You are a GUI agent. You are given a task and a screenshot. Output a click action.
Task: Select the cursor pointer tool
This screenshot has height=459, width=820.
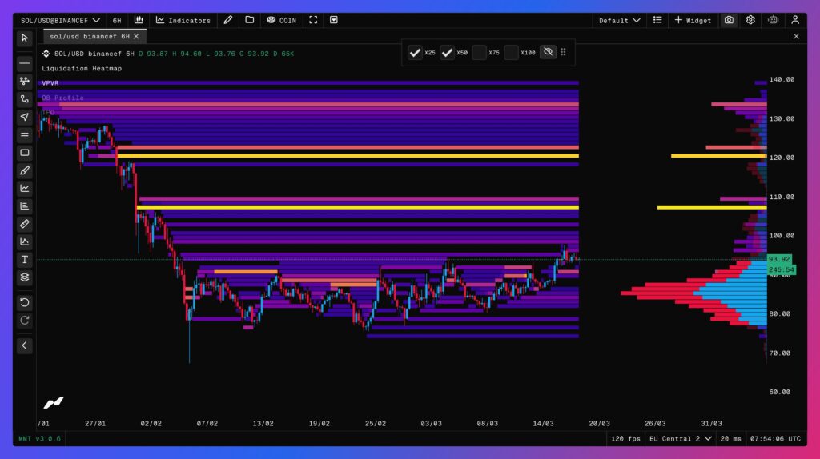pyautogui.click(x=25, y=38)
